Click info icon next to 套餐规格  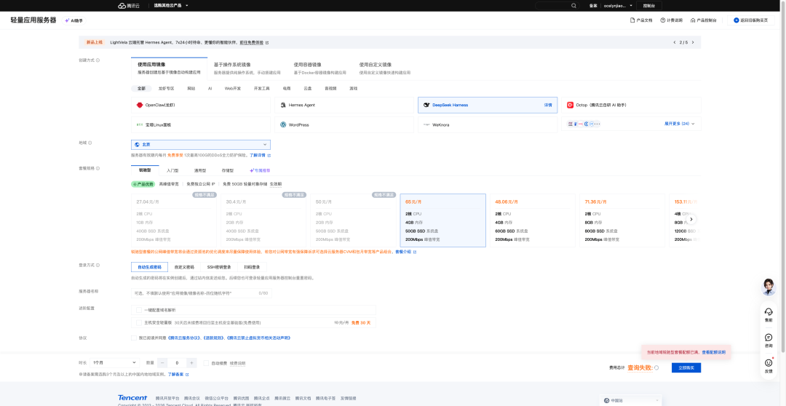click(98, 168)
